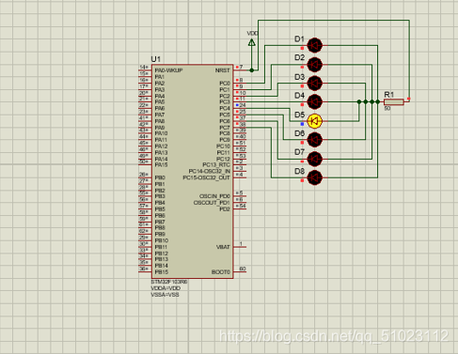Select LED D2 symbol
The image size is (458, 354).
pyautogui.click(x=314, y=65)
